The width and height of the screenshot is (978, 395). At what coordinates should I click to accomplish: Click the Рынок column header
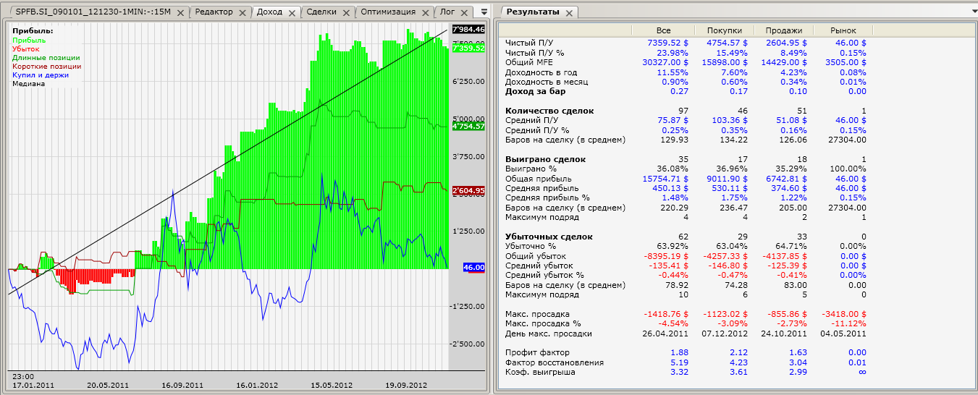(843, 30)
